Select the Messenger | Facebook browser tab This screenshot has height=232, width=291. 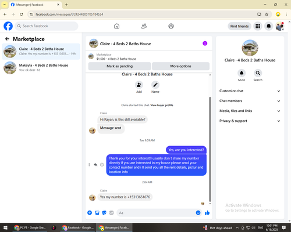pyautogui.click(x=36, y=5)
